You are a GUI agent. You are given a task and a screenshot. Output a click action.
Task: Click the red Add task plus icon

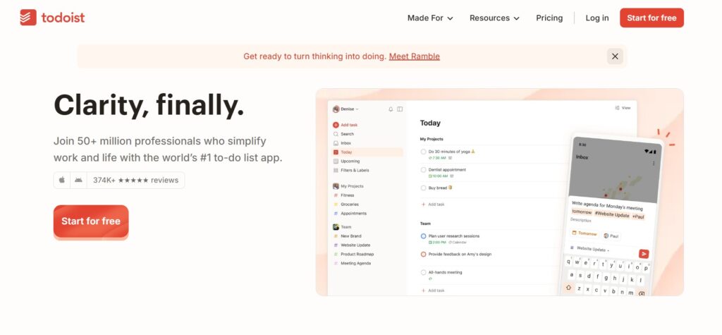(x=336, y=125)
